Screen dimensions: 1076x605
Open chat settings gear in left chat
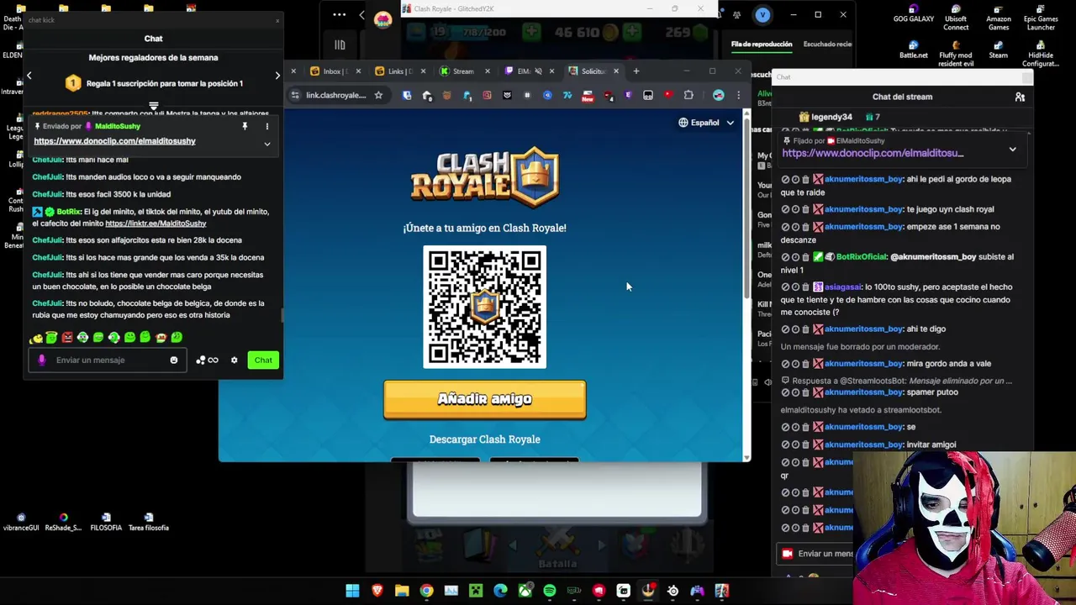pyautogui.click(x=234, y=360)
